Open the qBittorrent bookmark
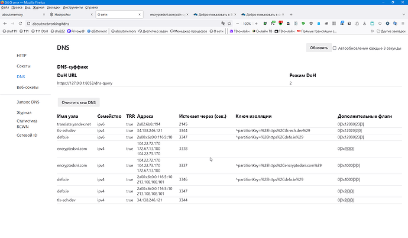 tap(97, 31)
